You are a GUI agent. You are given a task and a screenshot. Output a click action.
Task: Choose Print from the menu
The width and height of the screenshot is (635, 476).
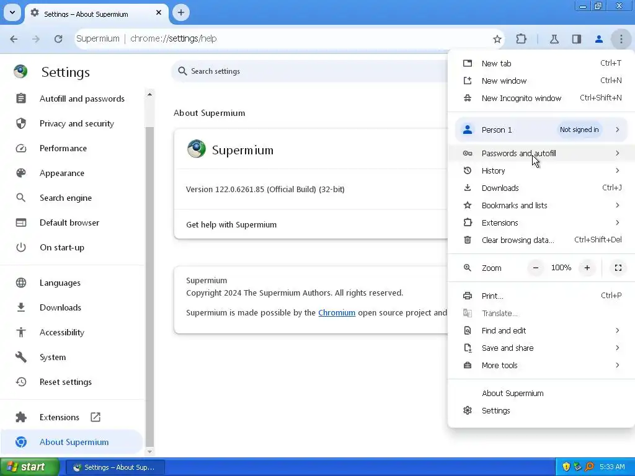point(541,296)
